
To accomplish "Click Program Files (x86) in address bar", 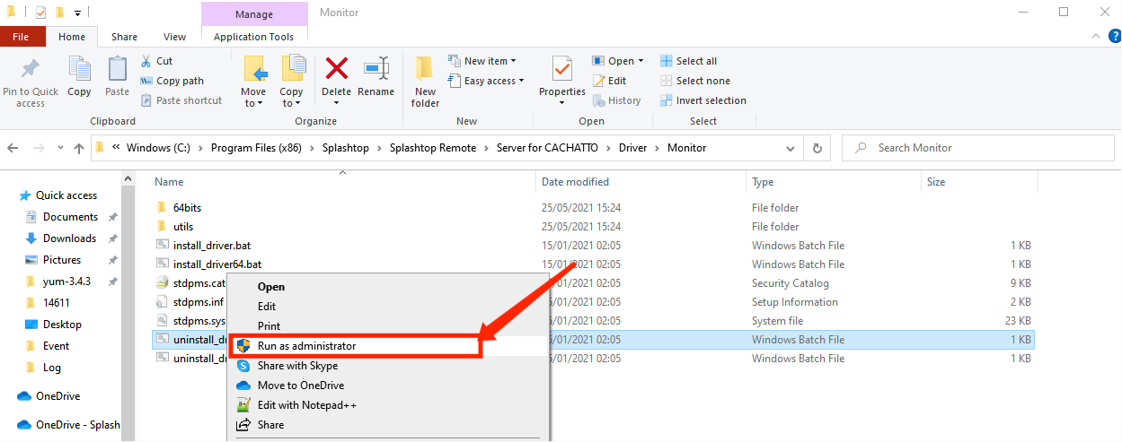I will pos(256,148).
